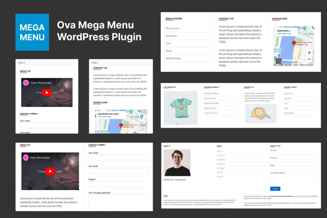The height and width of the screenshot is (218, 327).
Task: Click the red map pin in the Style 1 panel
Action: click(121, 126)
